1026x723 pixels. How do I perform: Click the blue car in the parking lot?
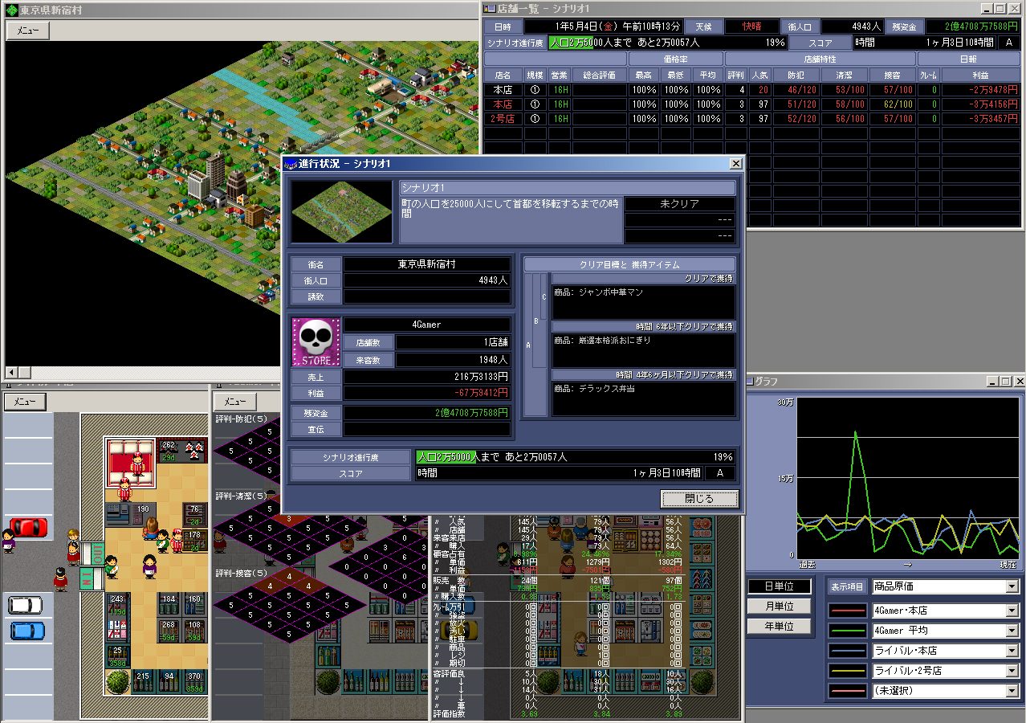point(26,631)
